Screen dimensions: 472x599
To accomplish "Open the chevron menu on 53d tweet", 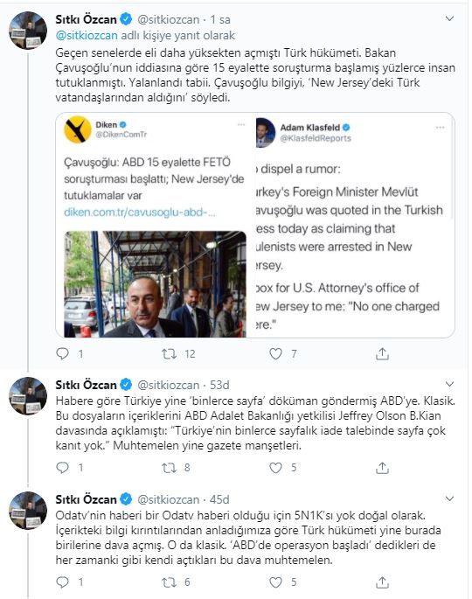I will click(449, 384).
